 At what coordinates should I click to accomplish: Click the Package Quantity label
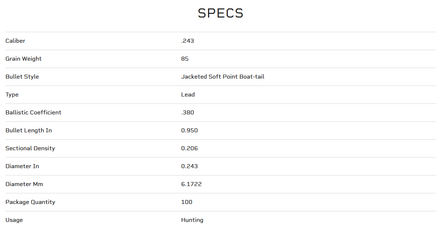[x=30, y=202]
